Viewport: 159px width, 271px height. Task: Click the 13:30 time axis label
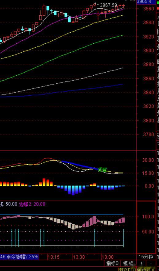click(x=79, y=257)
